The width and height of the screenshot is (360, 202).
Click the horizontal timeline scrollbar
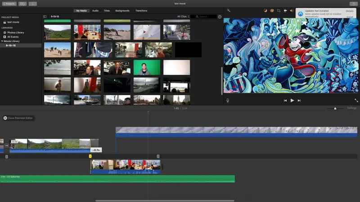pyautogui.click(x=165, y=201)
